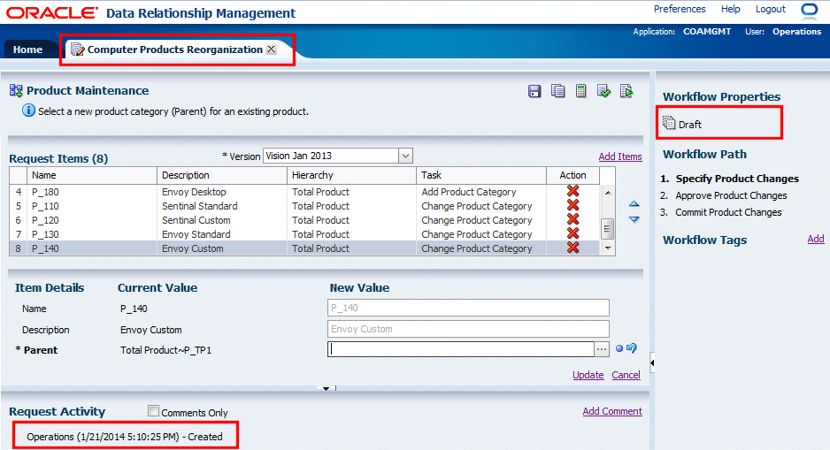The height and width of the screenshot is (450, 830).
Task: Click the blue undo arrow beside Parent field
Action: tap(632, 348)
